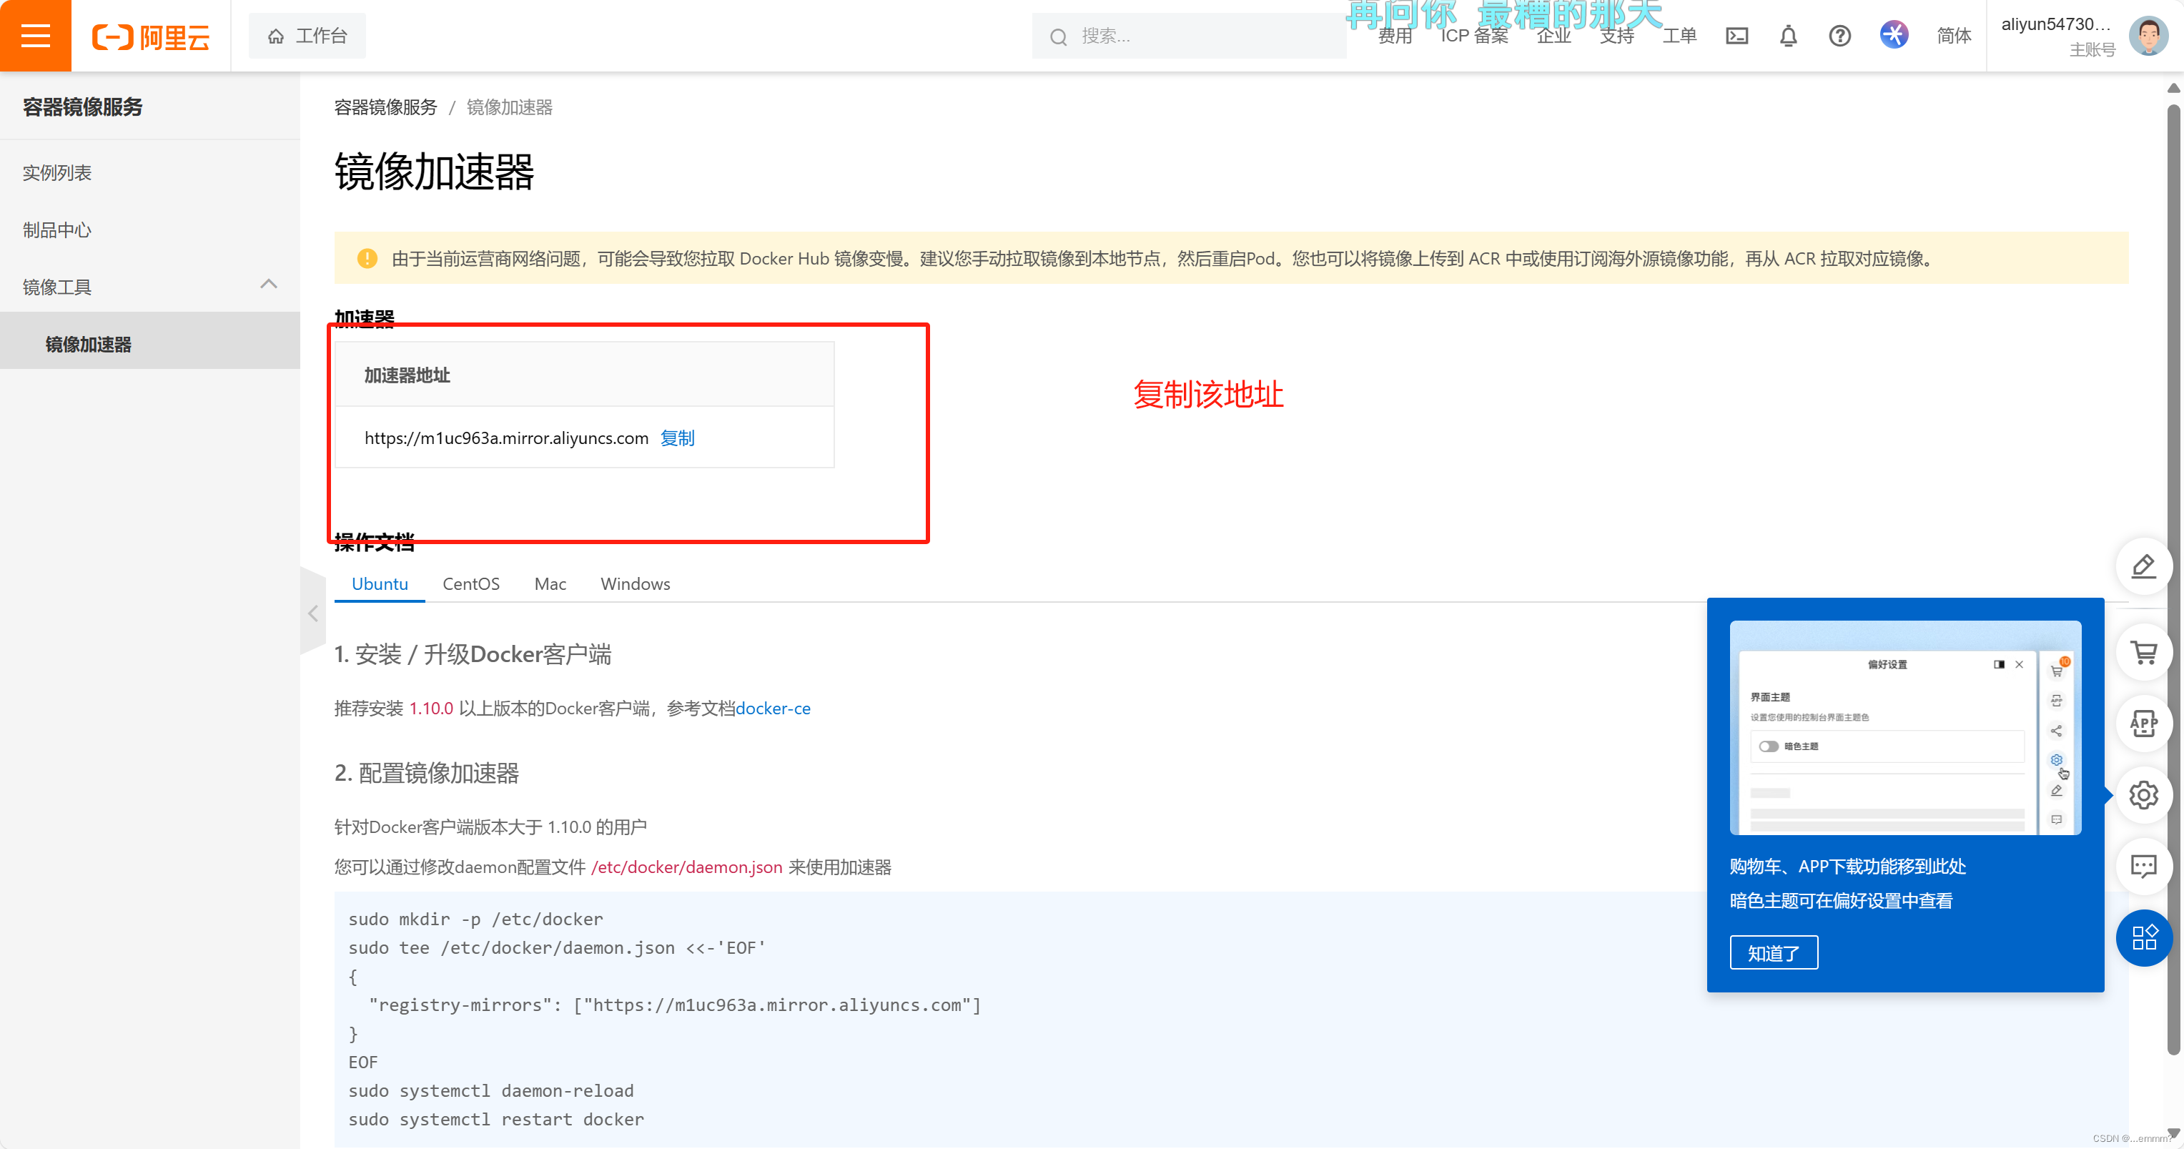The image size is (2184, 1149).
Task: Collapse the sidebar with the arrow handle
Action: tap(313, 612)
